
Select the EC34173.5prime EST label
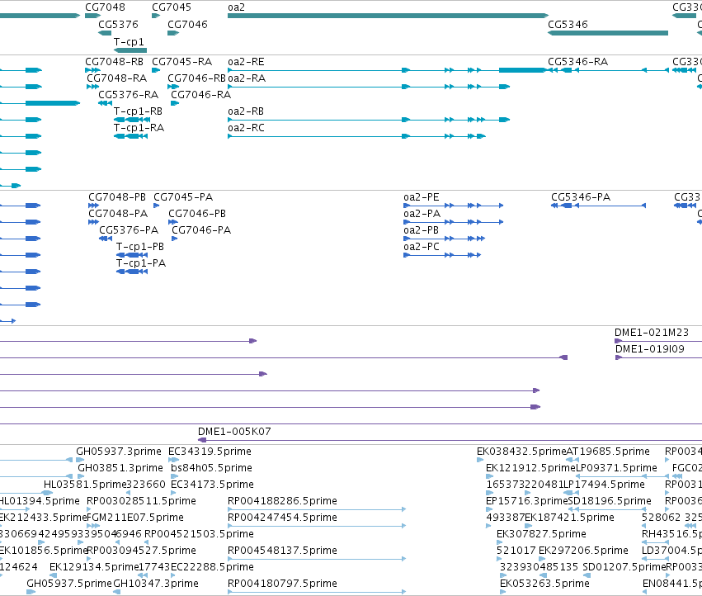(212, 485)
